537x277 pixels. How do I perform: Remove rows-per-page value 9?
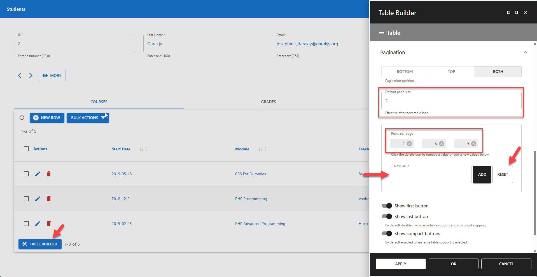474,144
